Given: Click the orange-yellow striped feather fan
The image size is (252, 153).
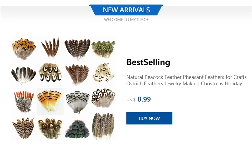Looking at the screenshot, I should coord(51,101).
